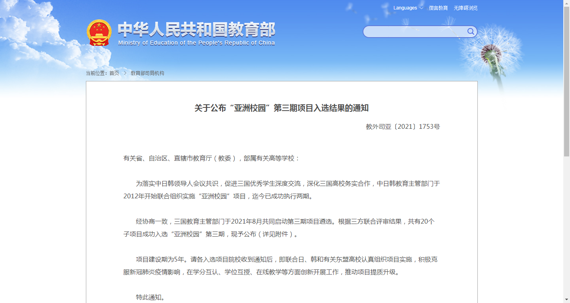Focus the site search input field
570x303 pixels.
click(x=415, y=32)
